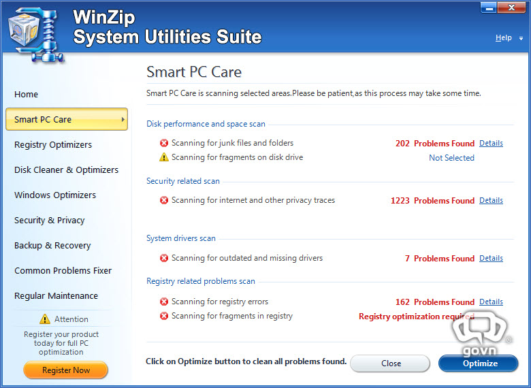View Details for 202 junk file problems
This screenshot has height=388, width=531.
point(491,143)
